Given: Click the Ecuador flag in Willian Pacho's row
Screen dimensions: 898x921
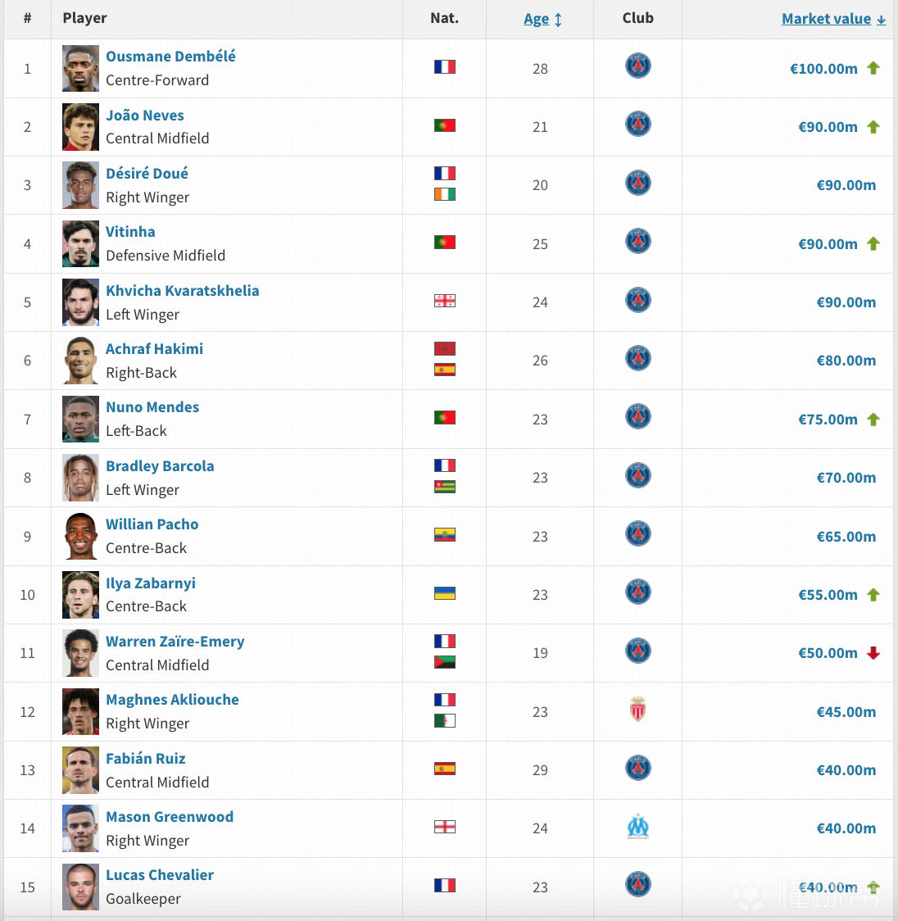Looking at the screenshot, I should 444,535.
